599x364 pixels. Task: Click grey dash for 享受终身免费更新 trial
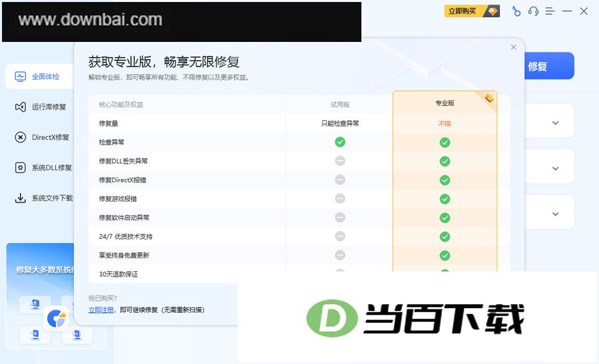[340, 255]
